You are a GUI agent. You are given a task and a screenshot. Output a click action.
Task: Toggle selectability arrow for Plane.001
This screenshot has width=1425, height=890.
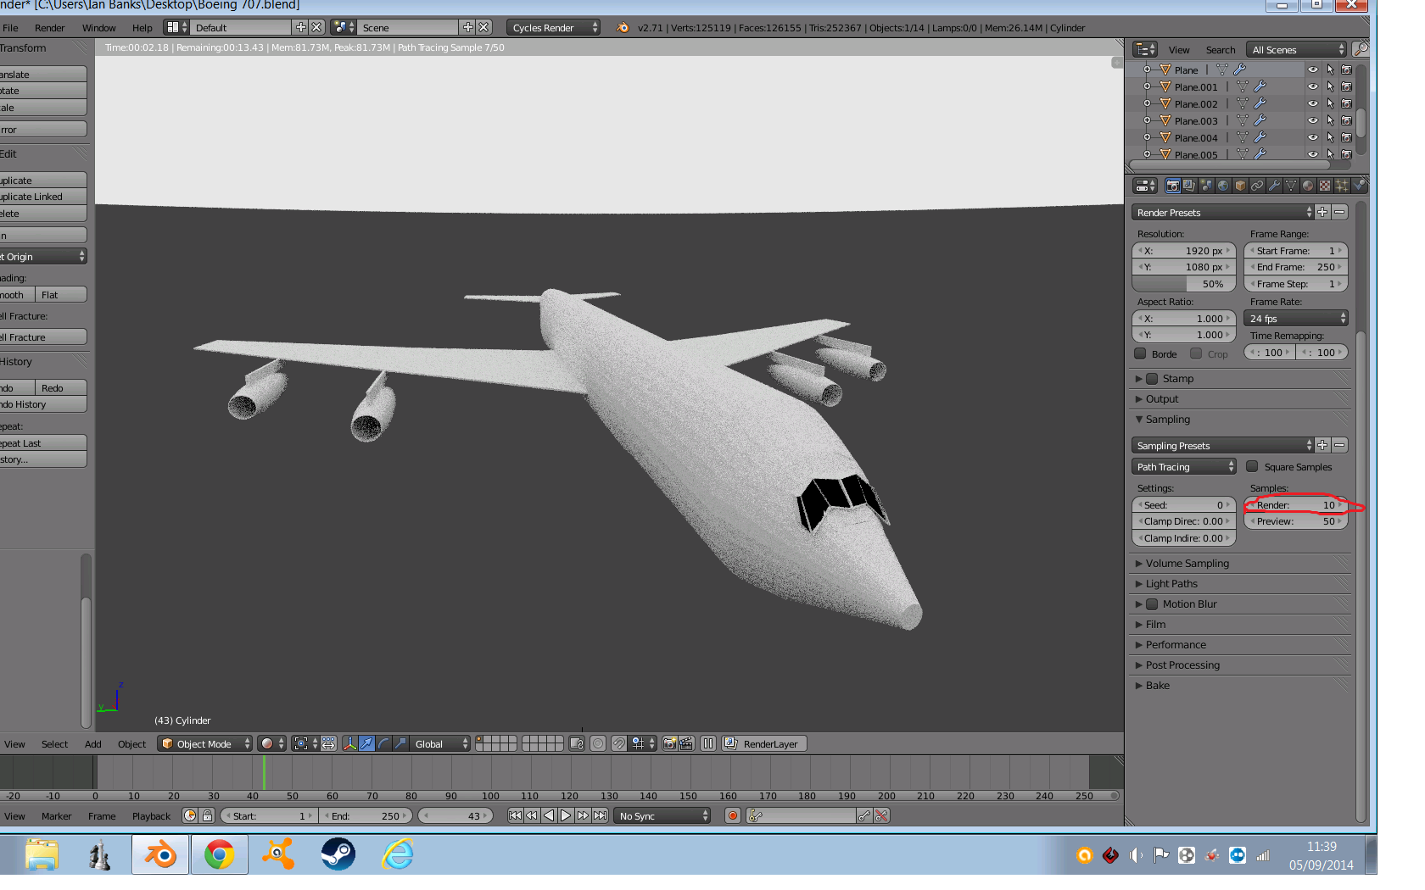(1330, 86)
